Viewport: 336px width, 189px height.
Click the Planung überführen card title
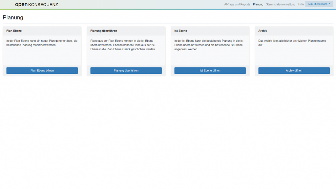click(103, 31)
